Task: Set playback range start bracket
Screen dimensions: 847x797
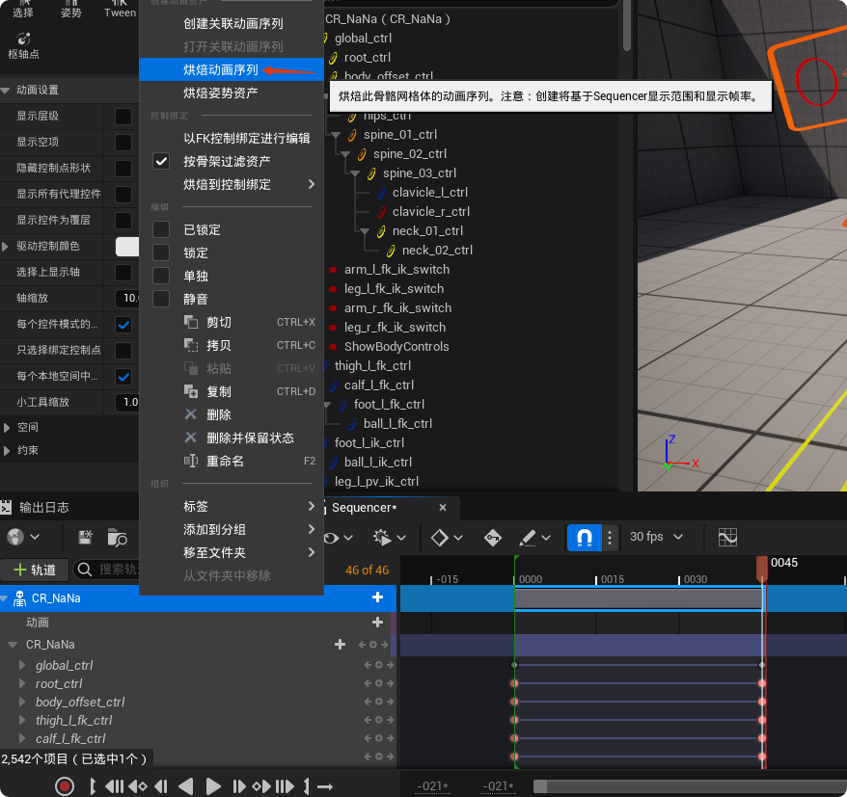Action: point(93,786)
